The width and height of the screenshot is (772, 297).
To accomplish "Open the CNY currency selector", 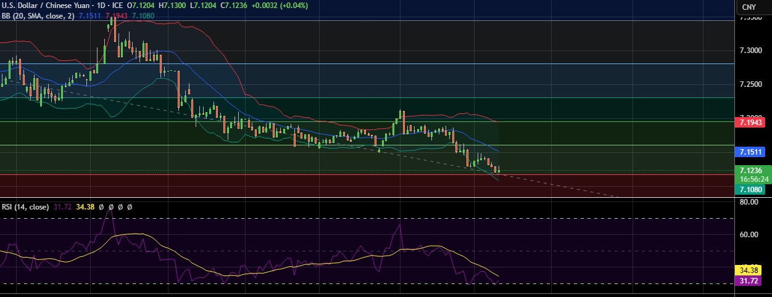I will point(749,7).
